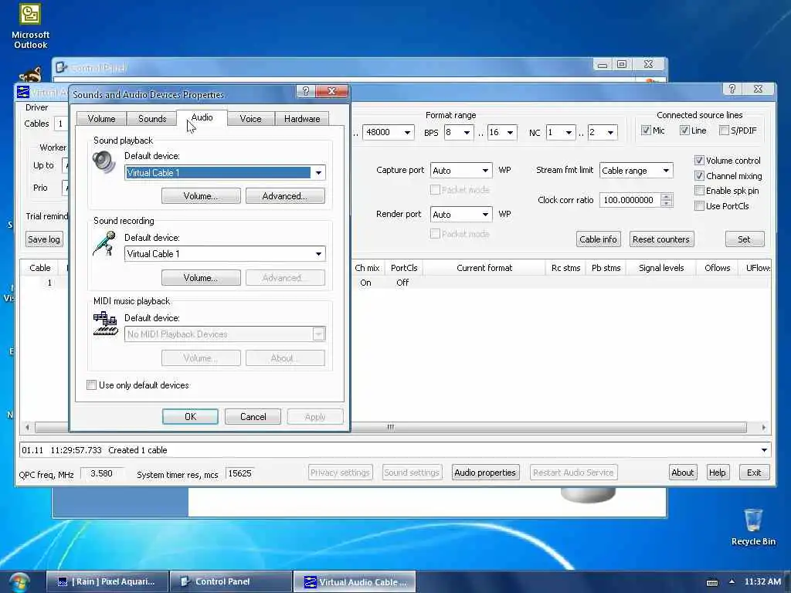Click the Save log button

point(44,239)
